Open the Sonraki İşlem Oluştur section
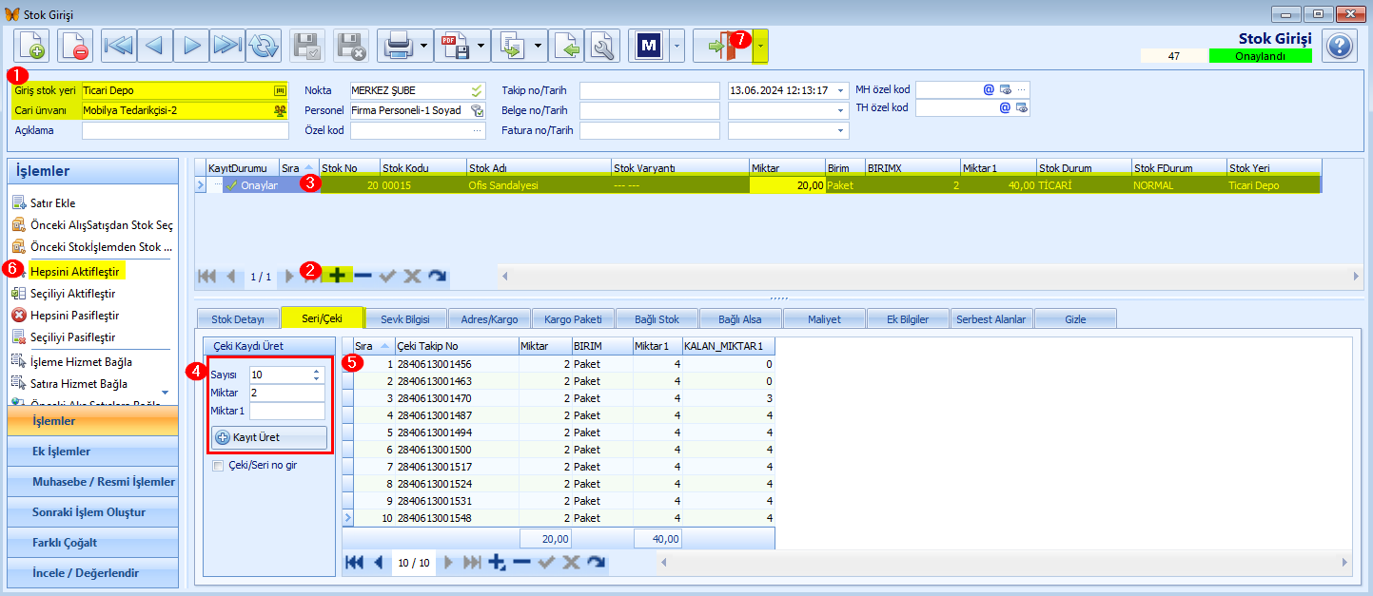1373x596 pixels. (x=92, y=512)
